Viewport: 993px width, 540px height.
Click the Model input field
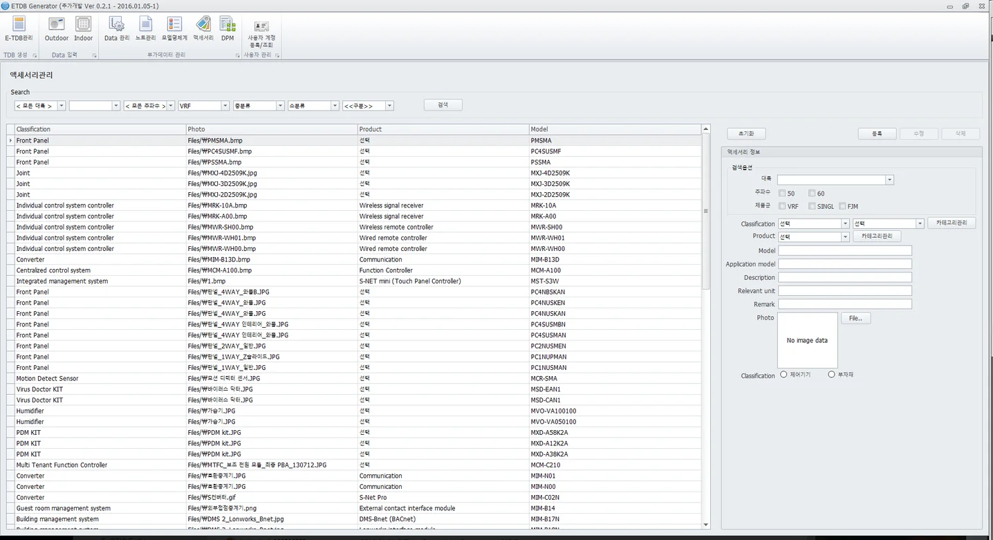click(x=845, y=250)
